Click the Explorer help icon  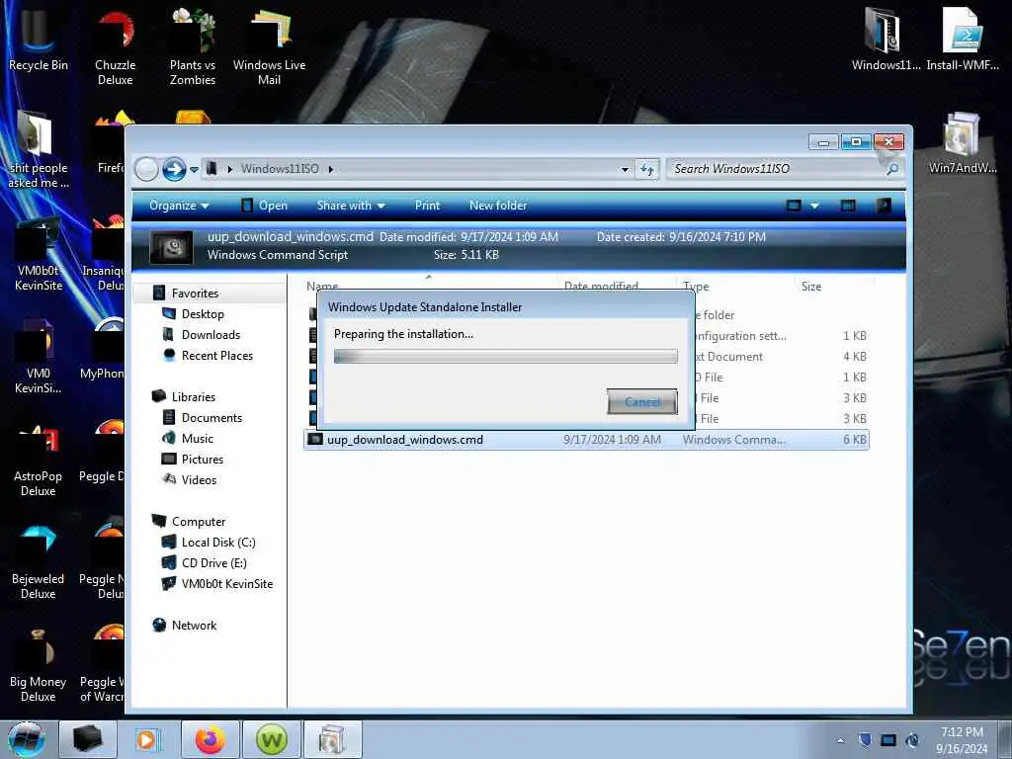click(884, 206)
